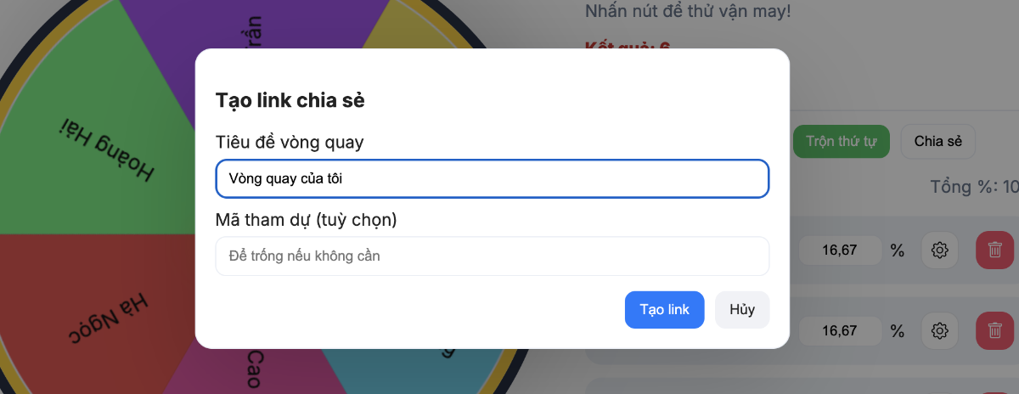Screen dimensions: 1019x394
Task: Delete the first entry with trash icon
Action: pyautogui.click(x=995, y=250)
